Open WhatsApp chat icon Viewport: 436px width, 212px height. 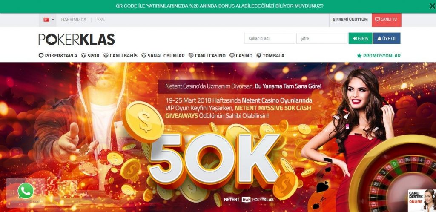(x=26, y=191)
